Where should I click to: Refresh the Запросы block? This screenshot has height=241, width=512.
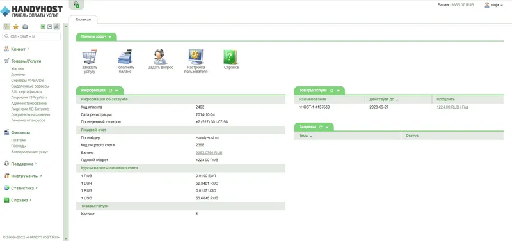tap(321, 127)
